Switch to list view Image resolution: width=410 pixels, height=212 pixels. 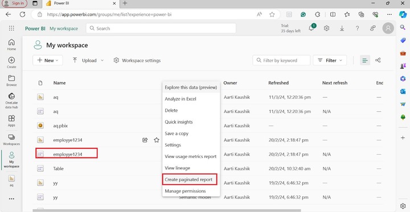click(365, 60)
